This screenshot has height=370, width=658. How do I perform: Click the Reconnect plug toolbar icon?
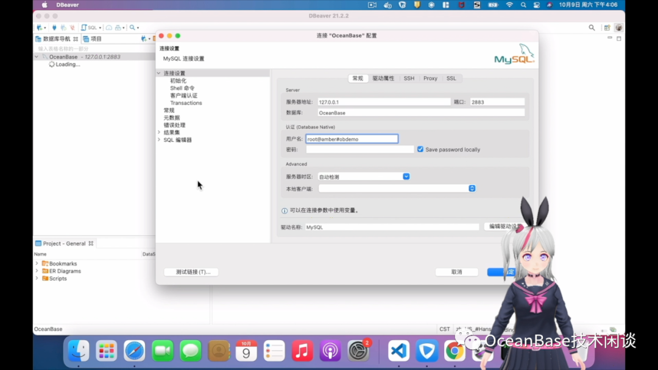63,27
